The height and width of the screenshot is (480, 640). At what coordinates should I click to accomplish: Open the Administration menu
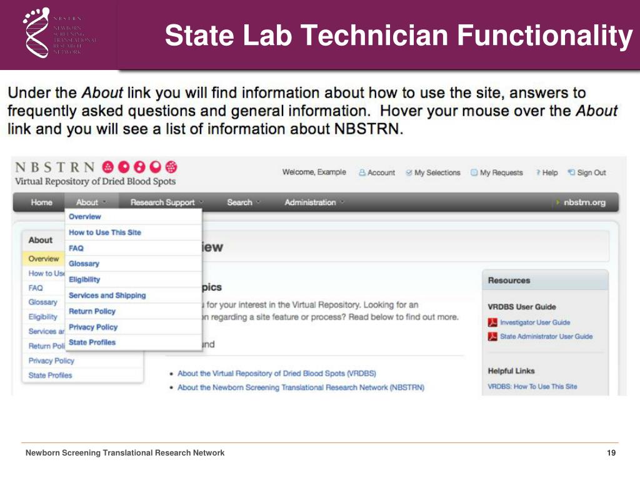click(310, 202)
